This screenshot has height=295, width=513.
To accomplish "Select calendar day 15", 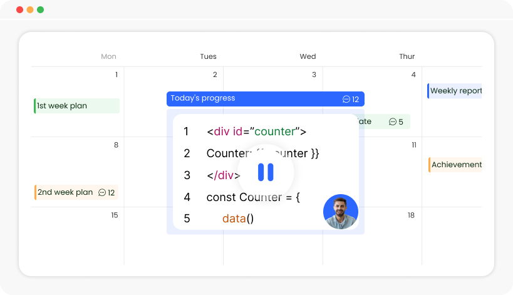I will point(115,215).
